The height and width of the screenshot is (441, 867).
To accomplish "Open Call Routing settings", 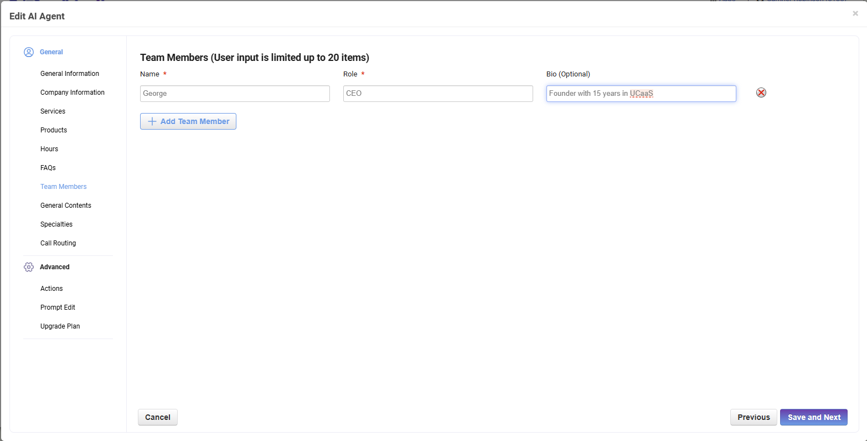I will [x=58, y=243].
